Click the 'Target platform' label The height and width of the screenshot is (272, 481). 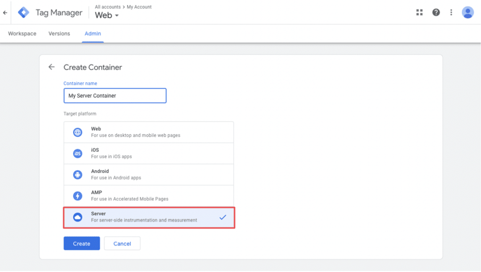[x=80, y=114]
